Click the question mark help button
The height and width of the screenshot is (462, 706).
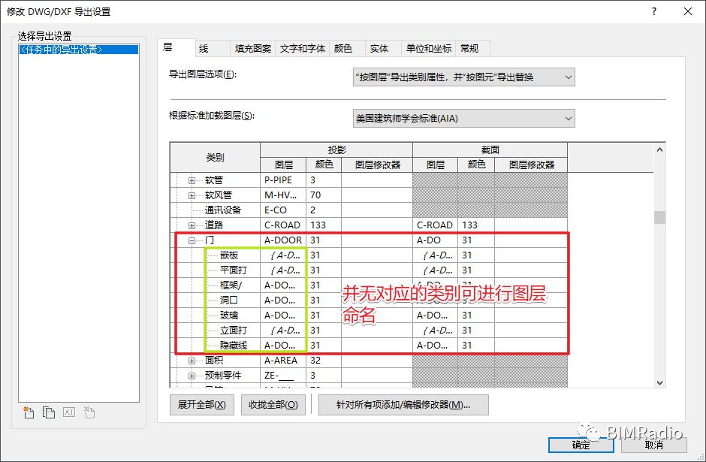(653, 11)
